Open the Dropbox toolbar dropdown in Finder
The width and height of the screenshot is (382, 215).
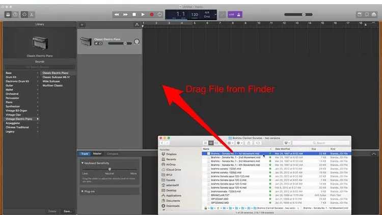click(x=287, y=143)
